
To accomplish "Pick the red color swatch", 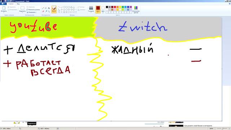I will [115, 7].
